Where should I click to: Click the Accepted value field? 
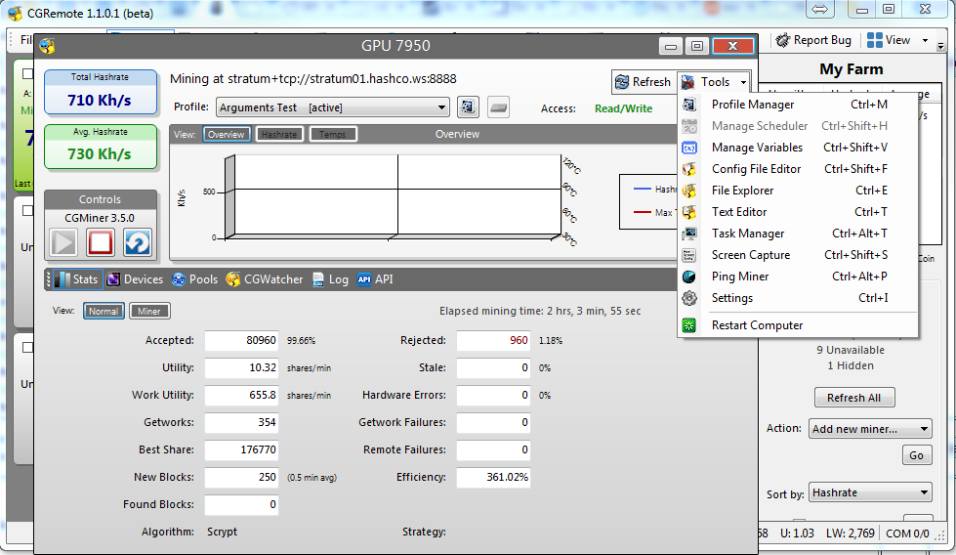pyautogui.click(x=241, y=340)
